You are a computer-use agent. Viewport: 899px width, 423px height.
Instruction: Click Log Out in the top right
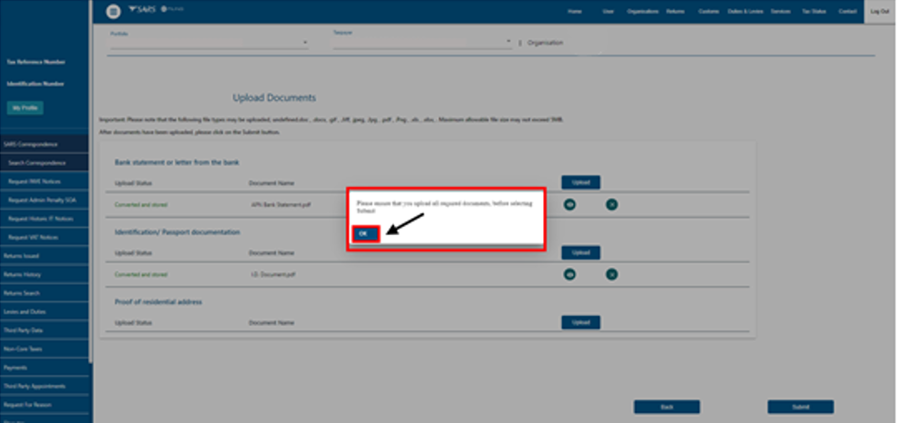click(879, 12)
